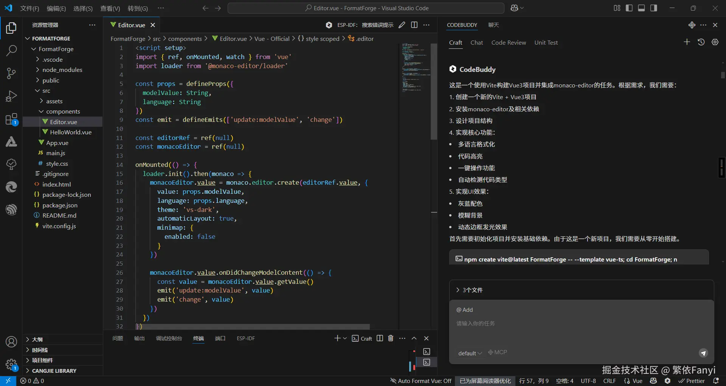The width and height of the screenshot is (726, 386).
Task: Expand the 3个文件 section
Action: click(x=469, y=290)
